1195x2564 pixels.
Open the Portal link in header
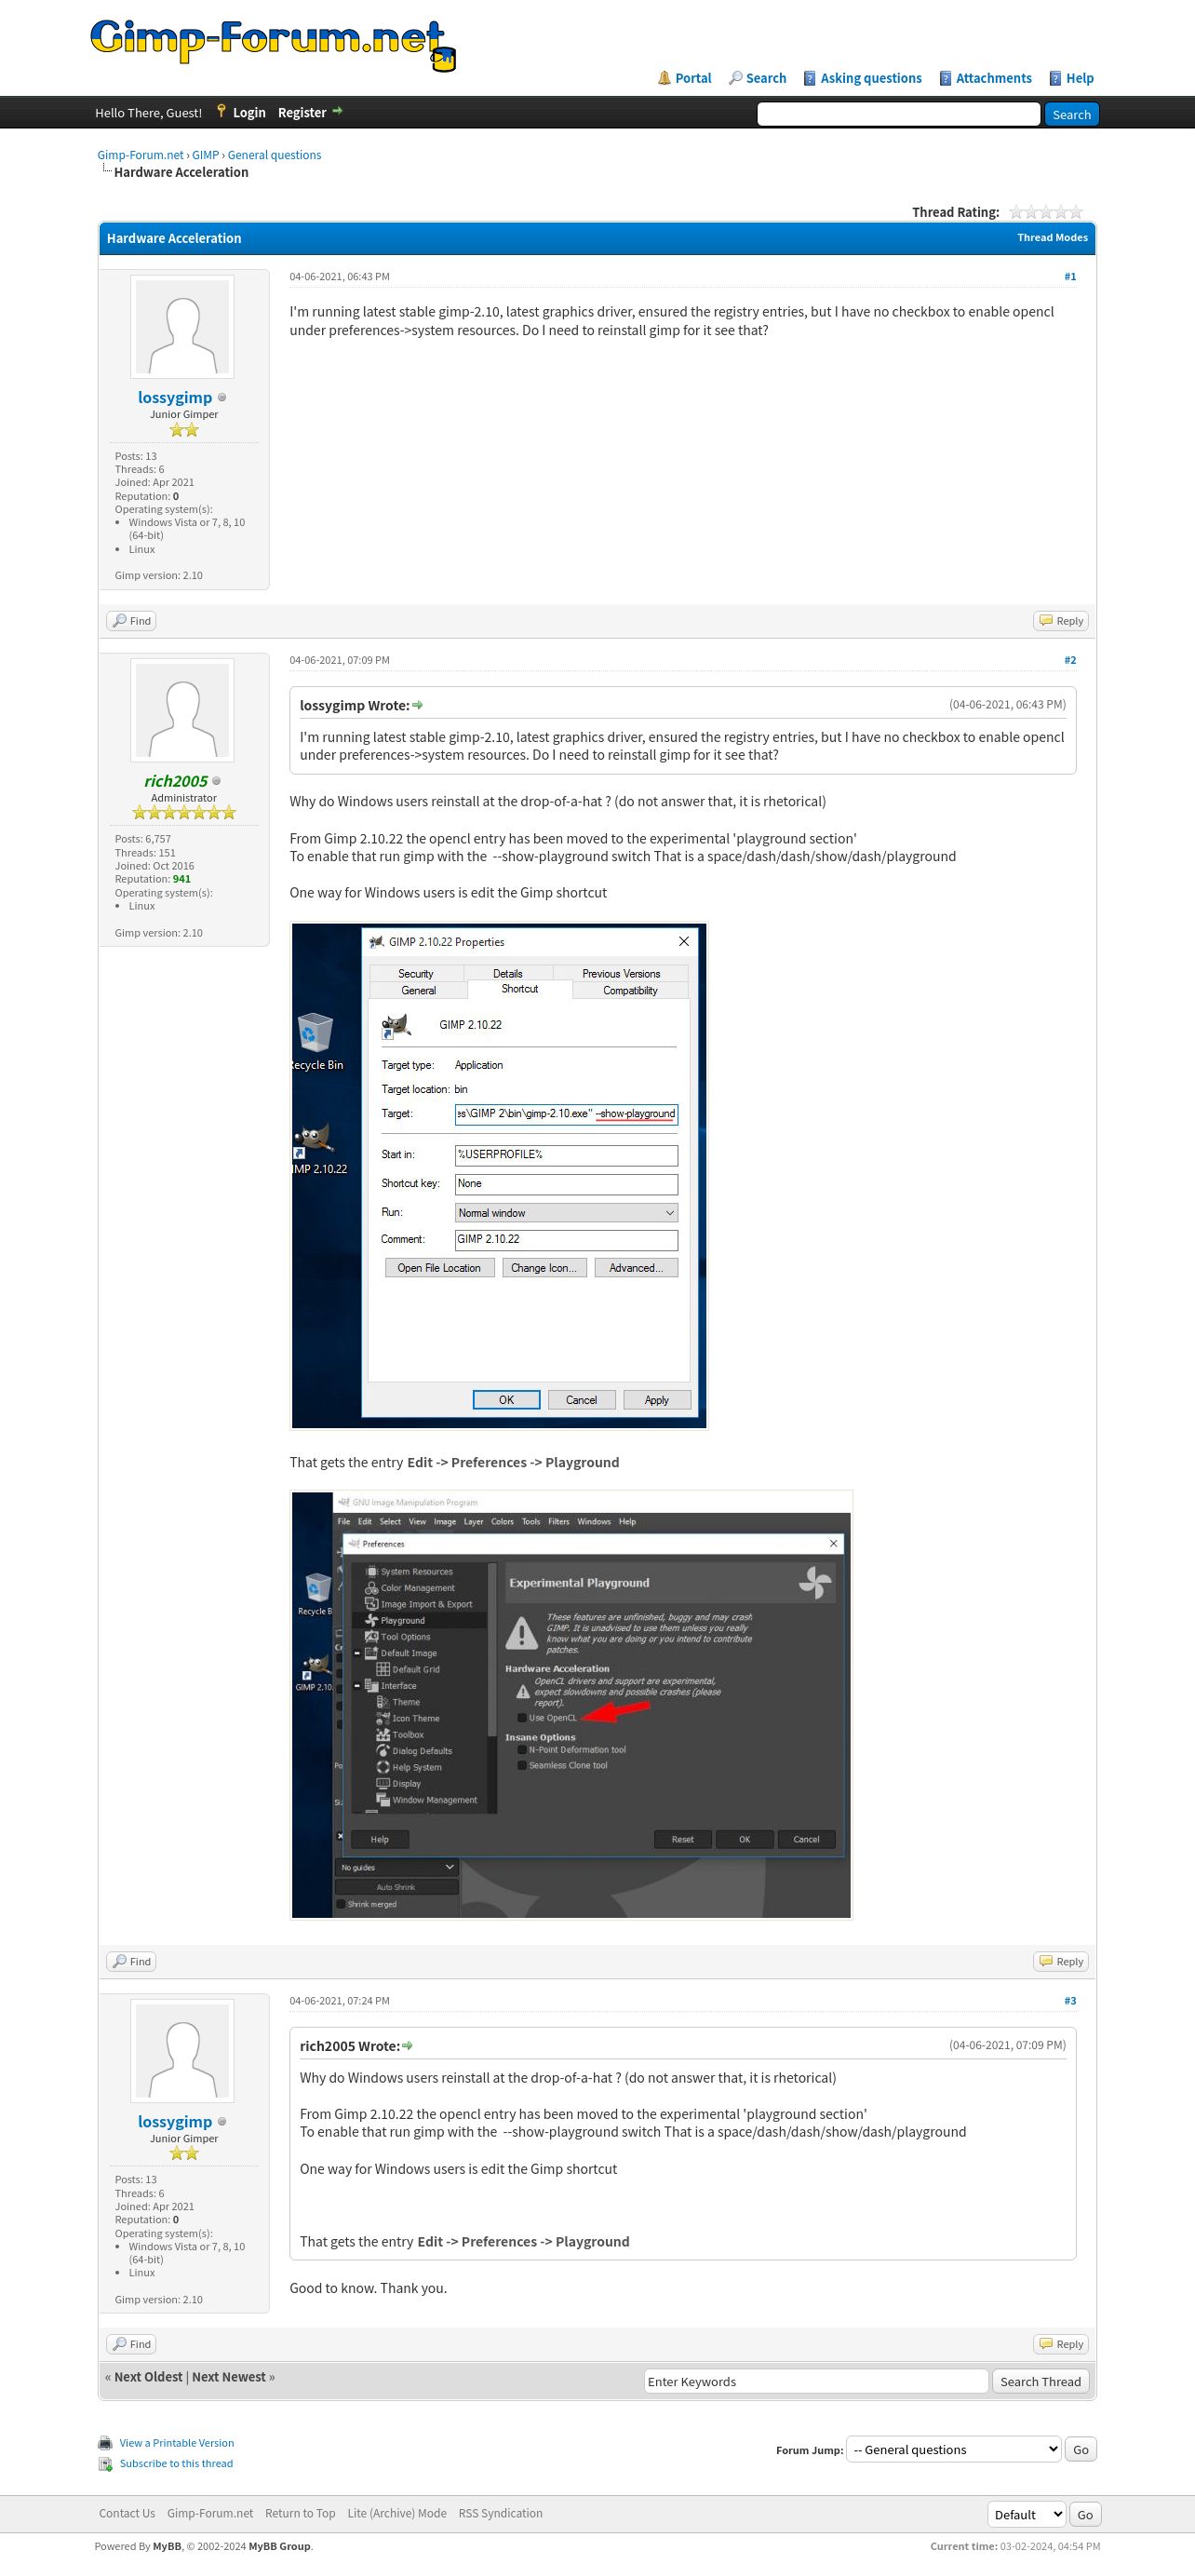[x=692, y=78]
